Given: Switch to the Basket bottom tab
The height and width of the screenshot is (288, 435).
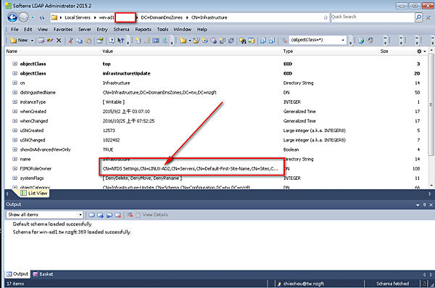Looking at the screenshot, I should click(43, 274).
